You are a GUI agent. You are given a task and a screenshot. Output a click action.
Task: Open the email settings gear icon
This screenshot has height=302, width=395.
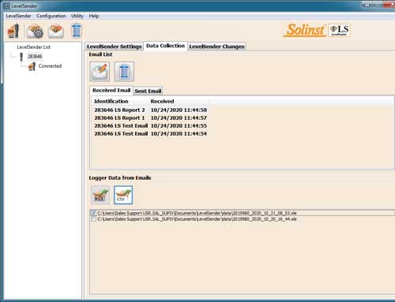[x=35, y=31]
